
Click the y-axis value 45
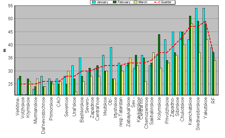click(x=11, y=32)
